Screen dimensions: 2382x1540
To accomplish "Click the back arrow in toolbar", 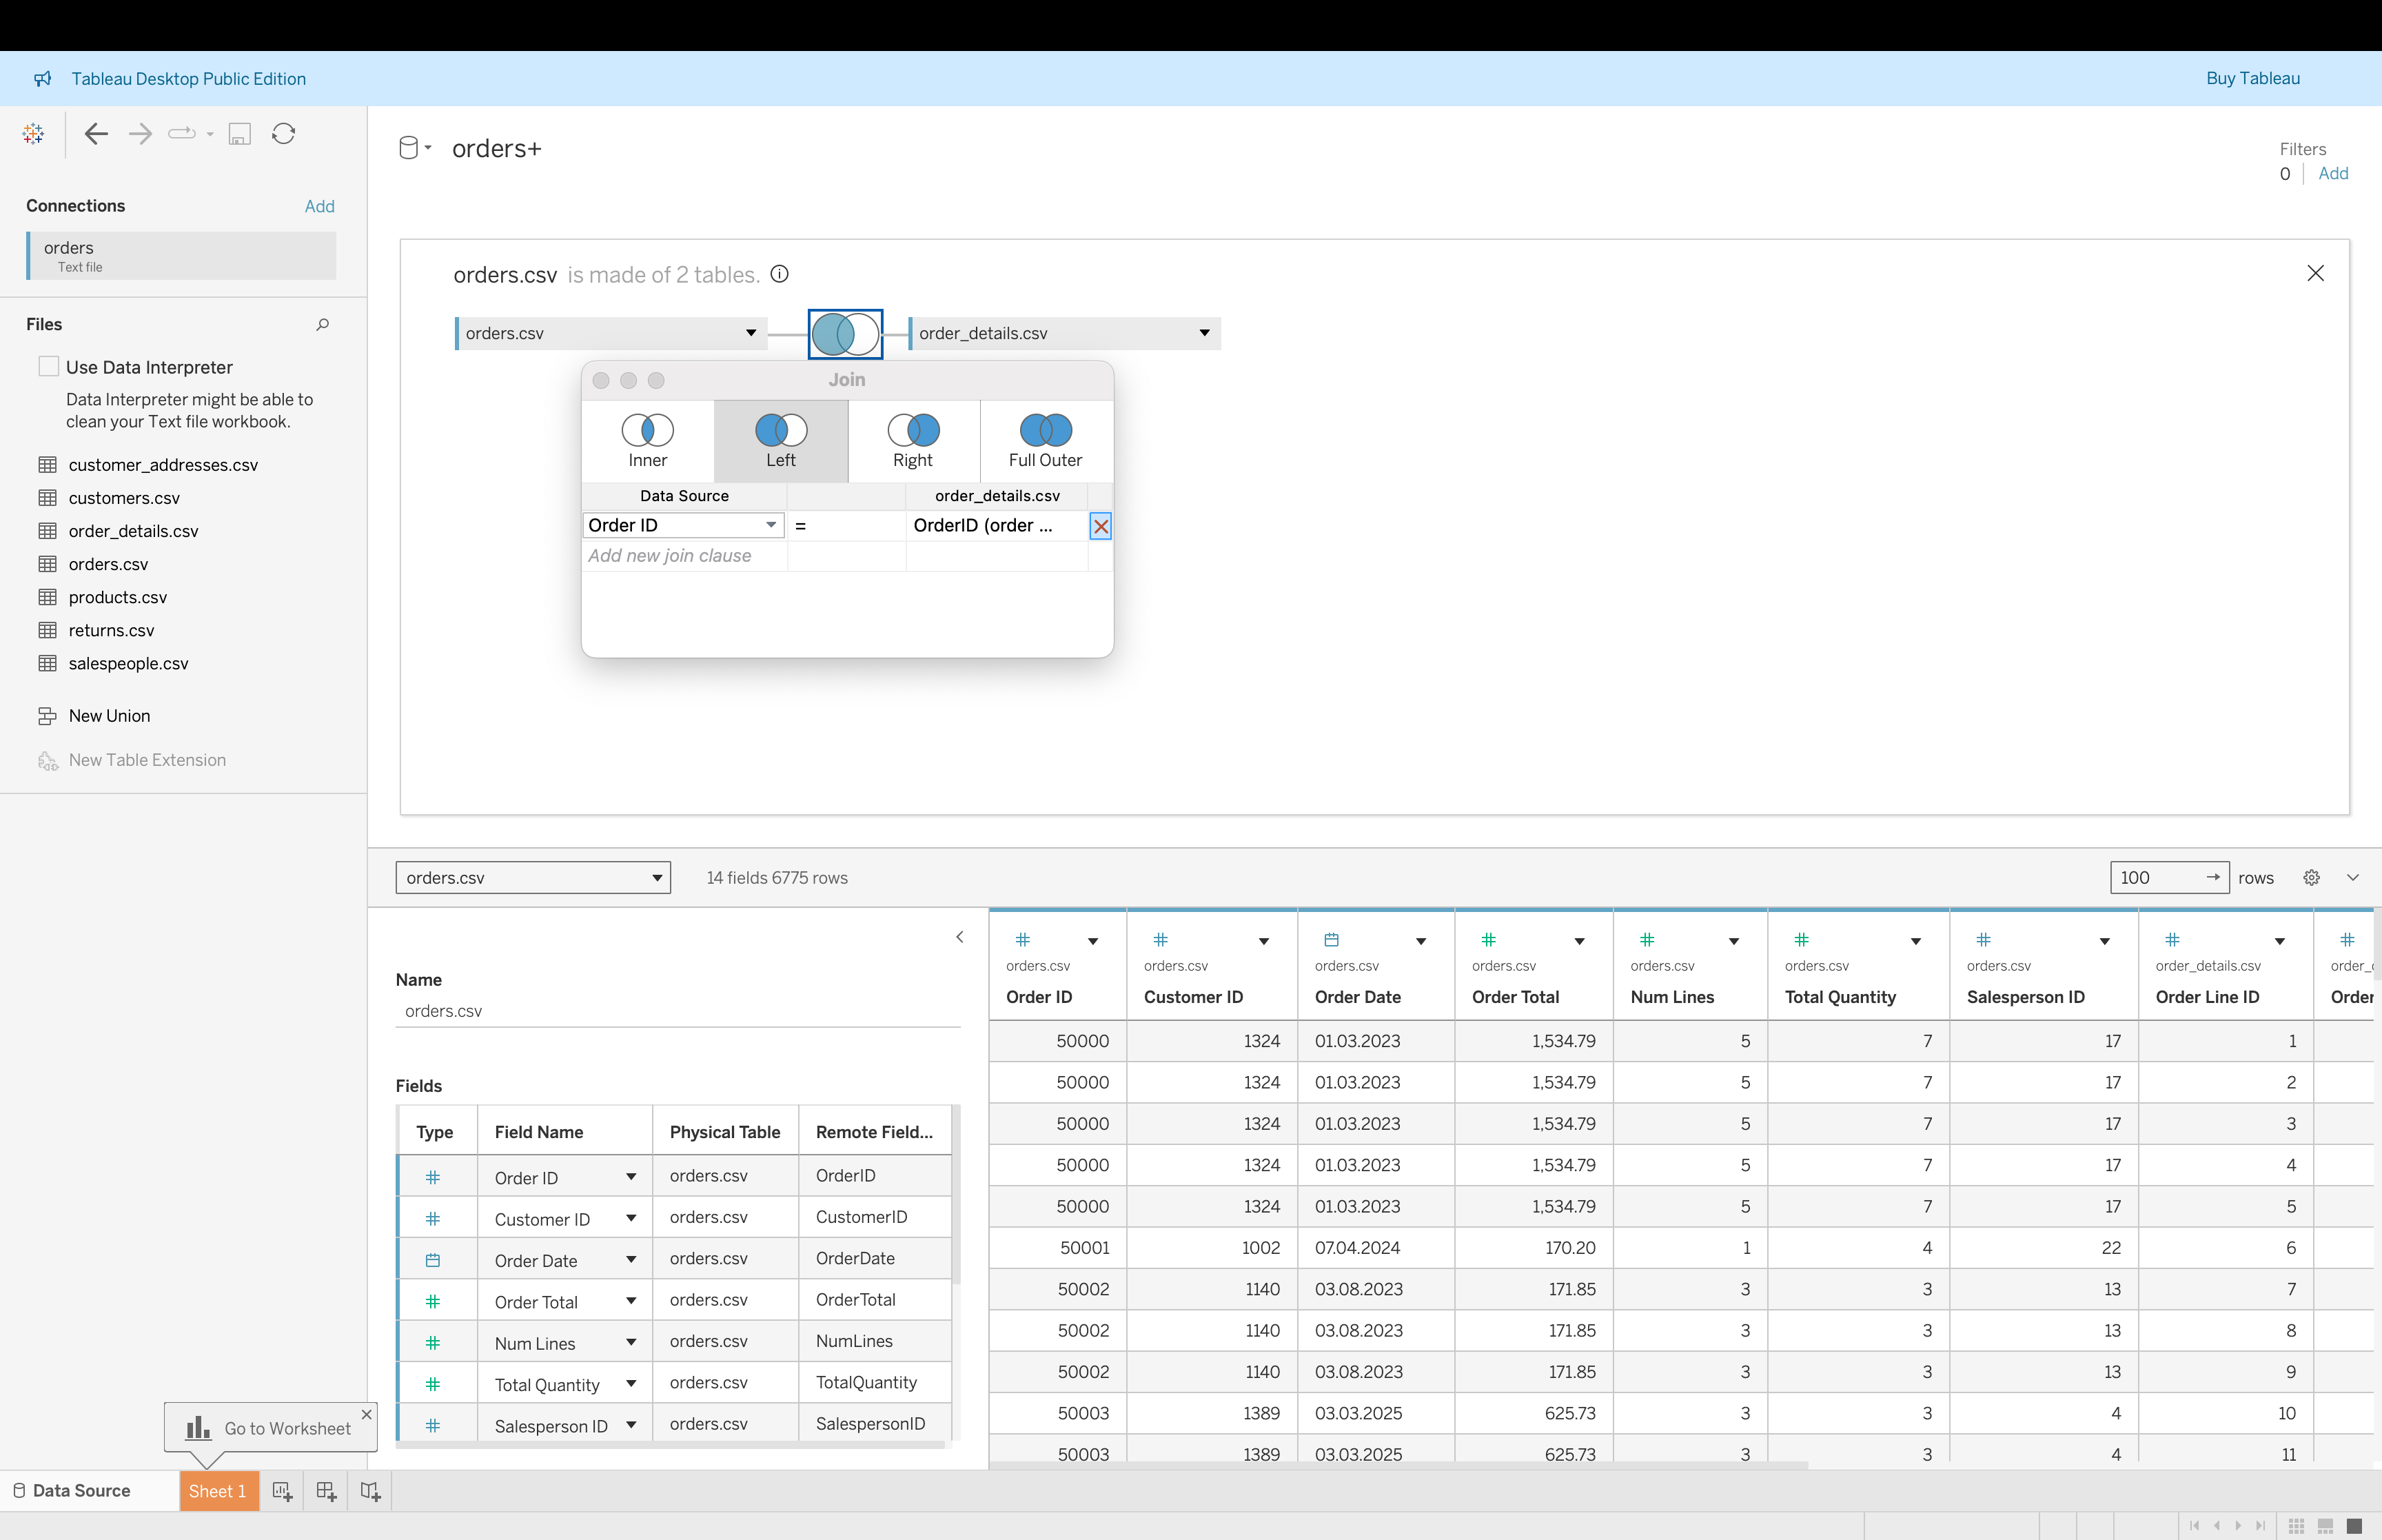I will pos(96,134).
